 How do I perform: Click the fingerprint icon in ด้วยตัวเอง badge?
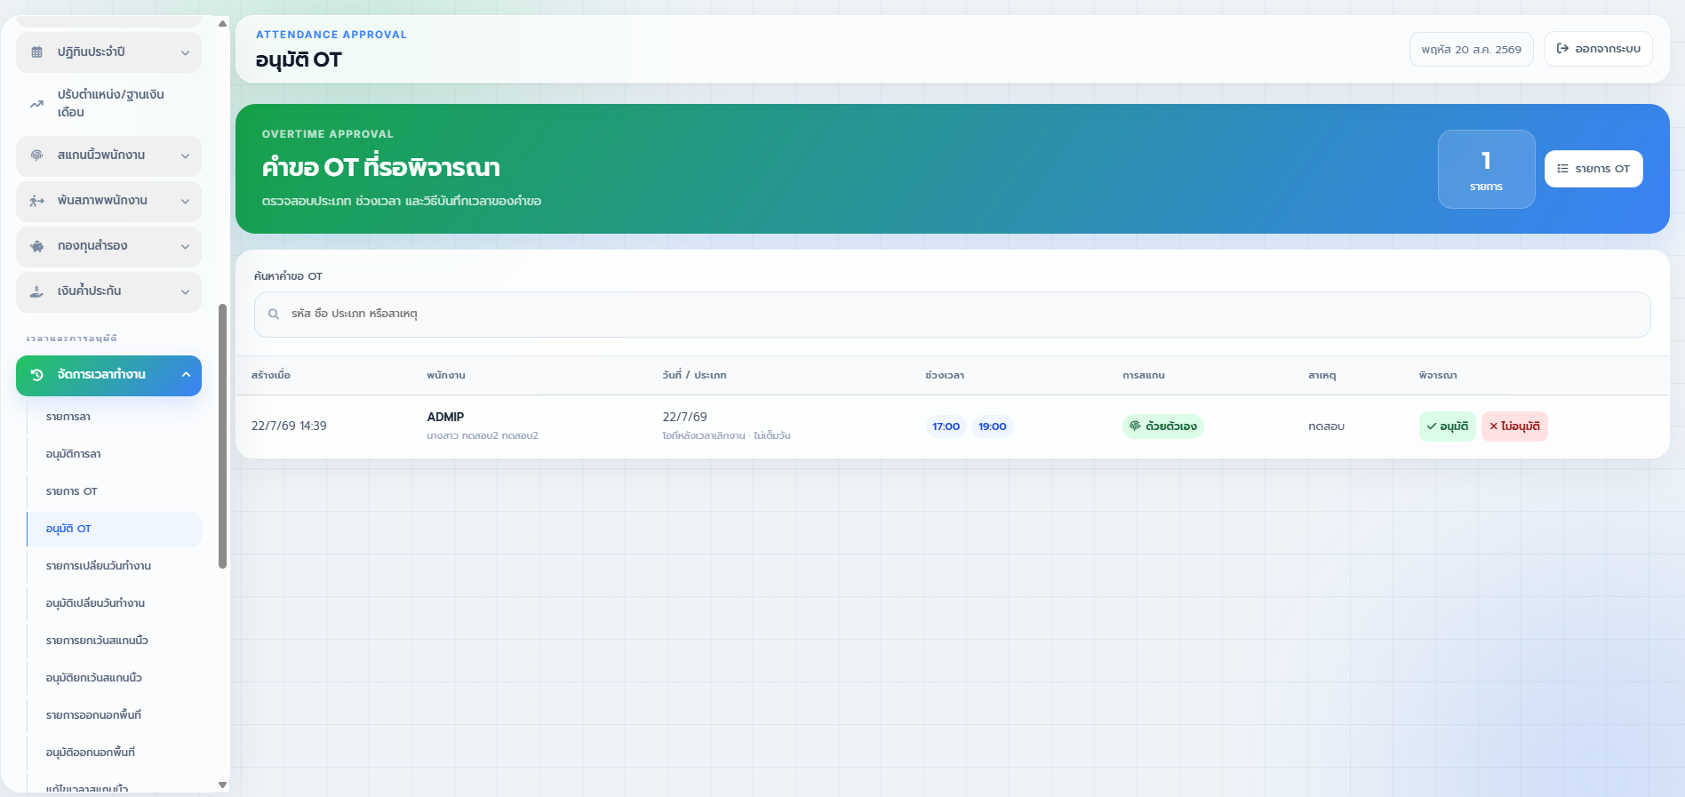pyautogui.click(x=1135, y=426)
